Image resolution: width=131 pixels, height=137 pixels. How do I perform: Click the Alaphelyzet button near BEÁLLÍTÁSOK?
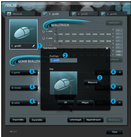114,23
